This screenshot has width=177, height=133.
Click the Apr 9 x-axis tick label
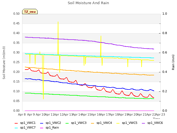pos(31,114)
